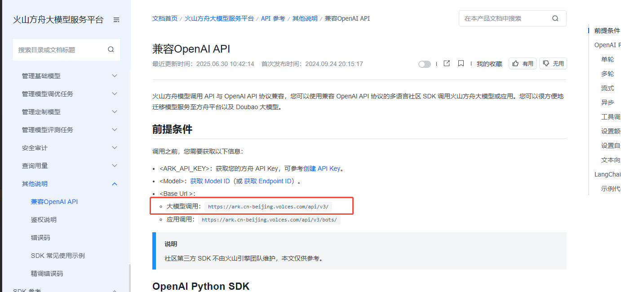Jump to 示例代 entry in outline
This screenshot has width=621, height=292.
(611, 189)
